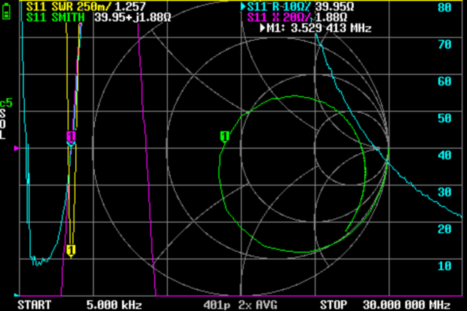Image resolution: width=467 pixels, height=311 pixels.
Task: Click the active-trace arrow beside S11 R
Action: tap(243, 6)
